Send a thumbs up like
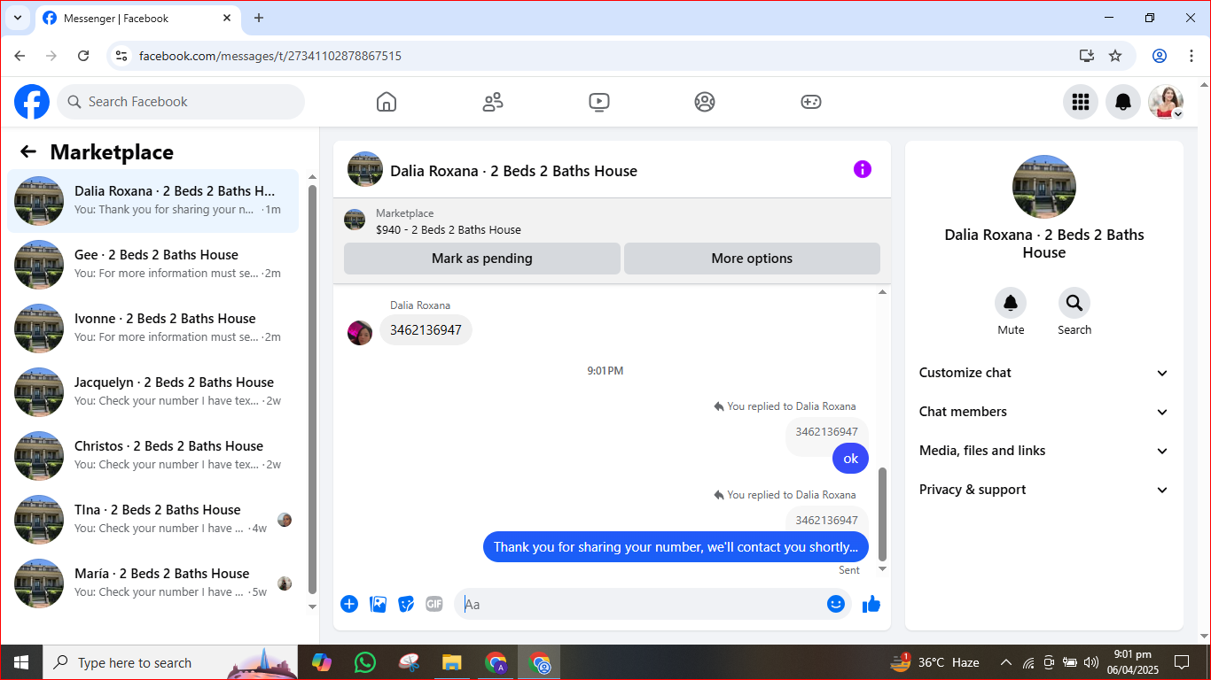Viewport: 1211px width, 680px height. (871, 604)
